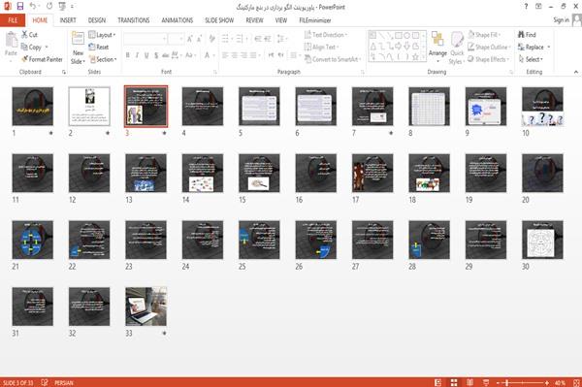Viewport: 582px width, 387px height.
Task: Select slide 21 thumbnail with blue diagram
Action: point(33,240)
